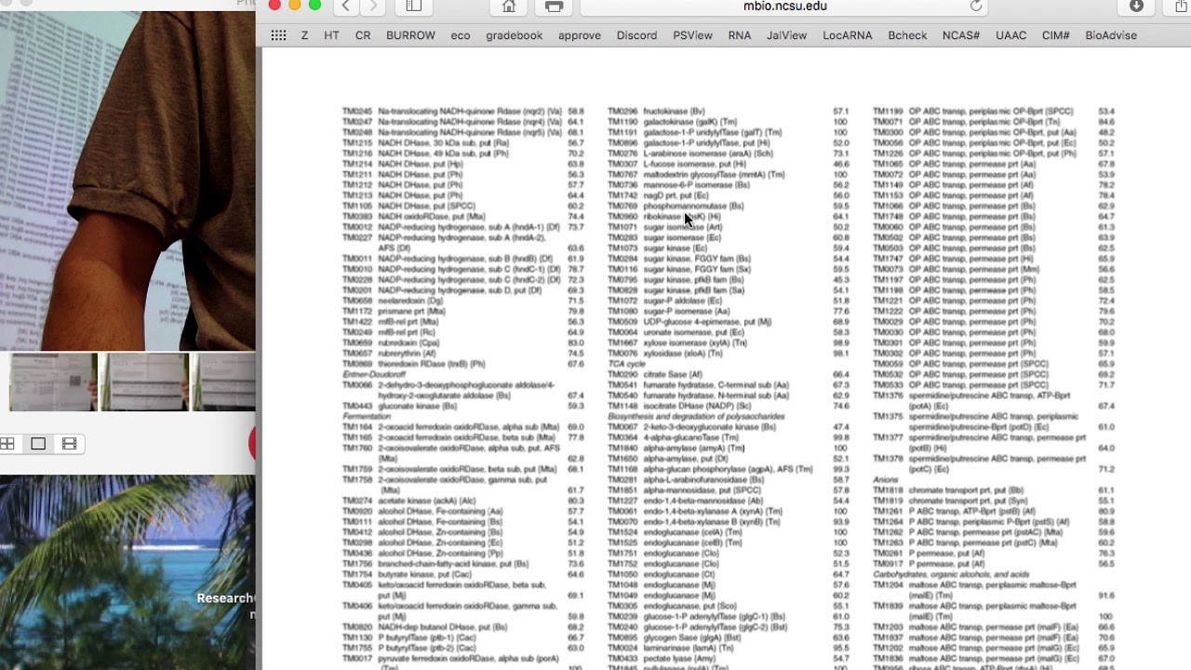Open the Z bookmark
Viewport: 1191px width, 670px height.
304,35
